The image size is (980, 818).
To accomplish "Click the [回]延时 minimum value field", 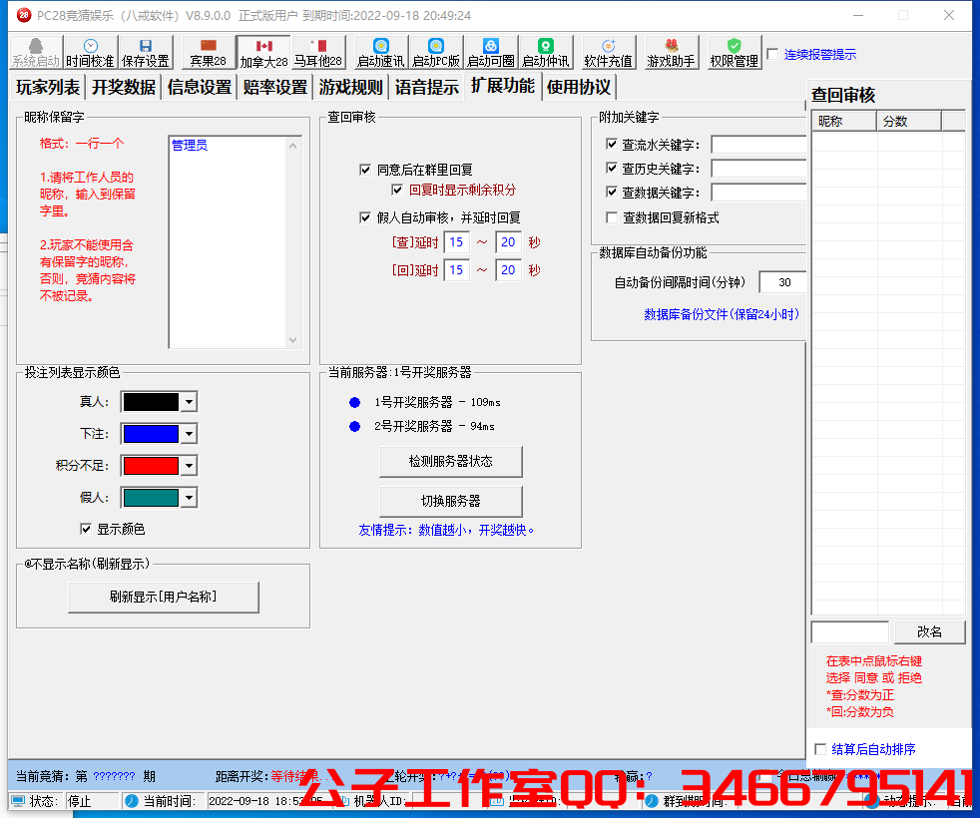I will point(456,270).
